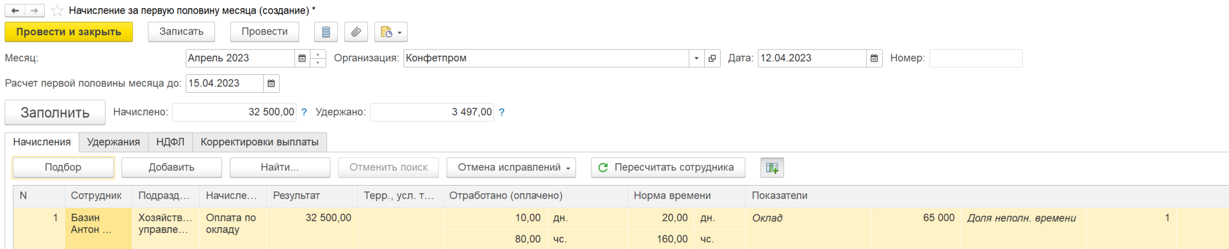Viewport: 1229px width, 249px height.
Task: Click the first-half date input 15.04.2023
Action: click(225, 83)
